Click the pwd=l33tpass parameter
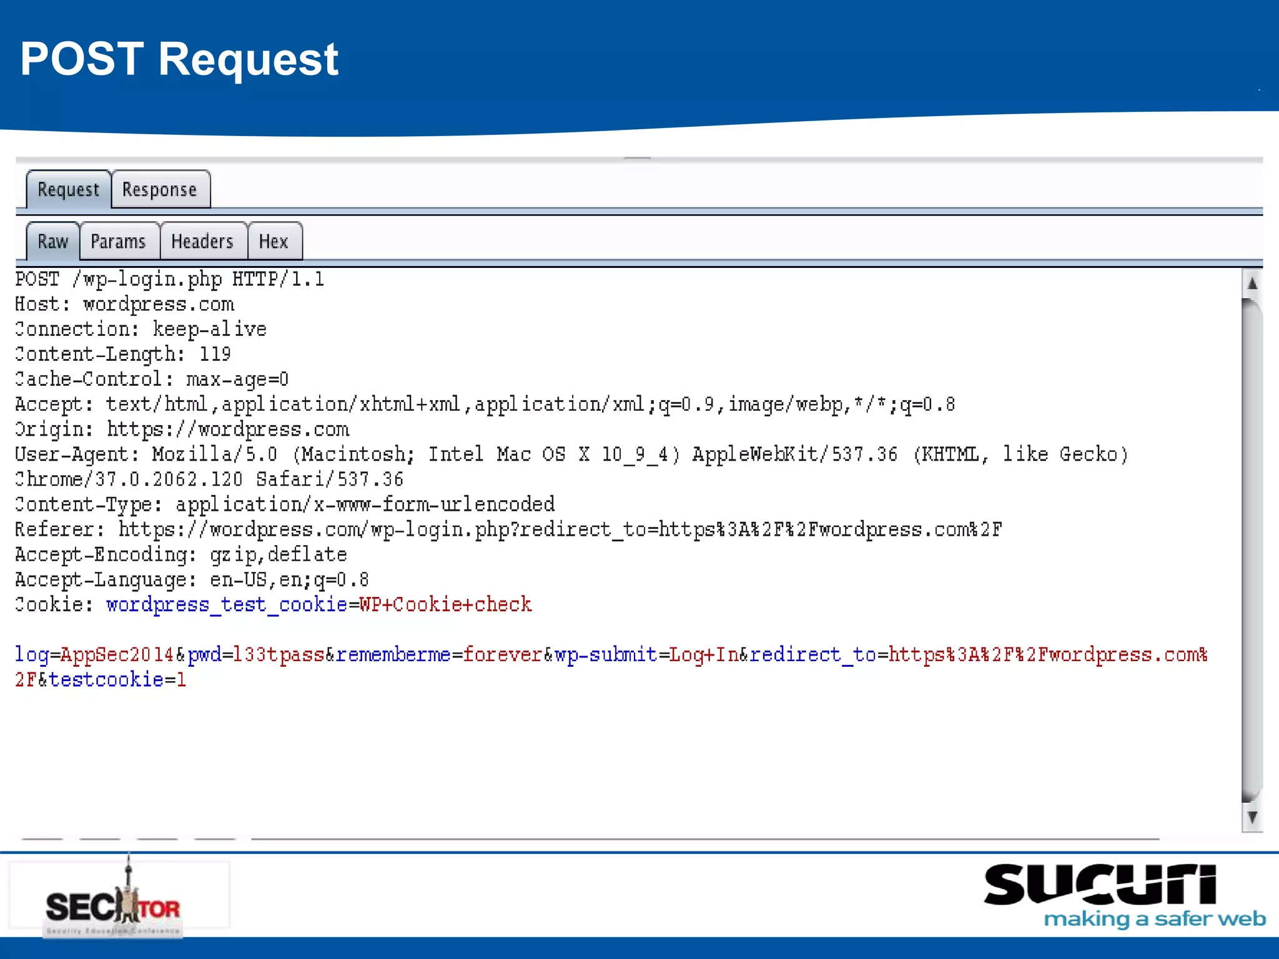 [x=255, y=655]
